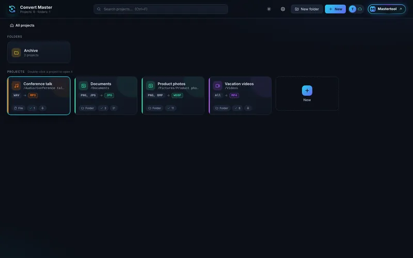Image resolution: width=413 pixels, height=258 pixels.
Task: Click the All source format tag
Action: click(x=218, y=95)
